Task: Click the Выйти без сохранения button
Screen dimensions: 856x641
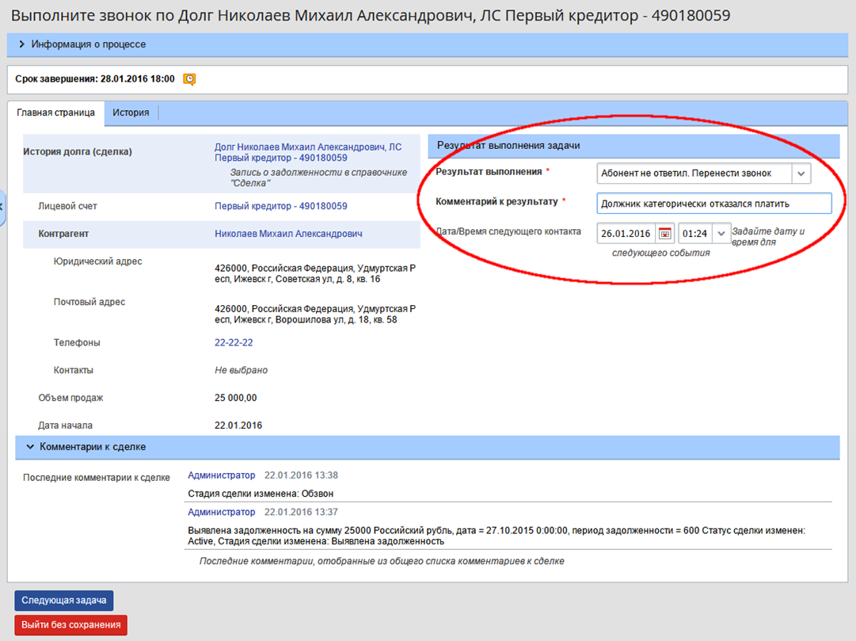Action: point(70,624)
